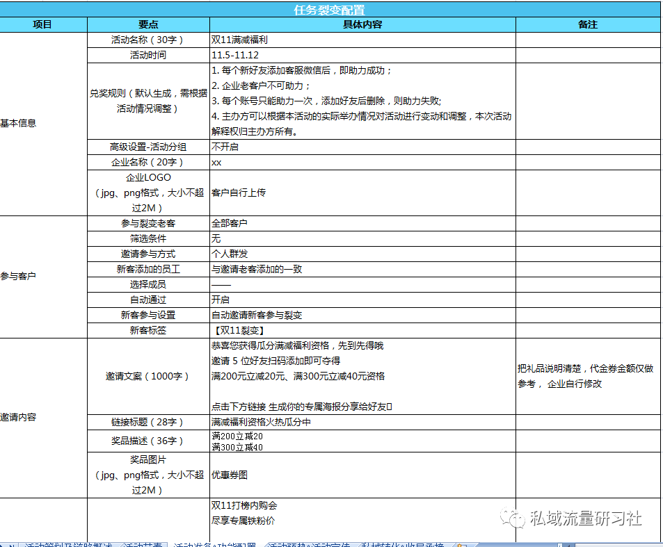This screenshot has height=547, width=663.
Task: Click the 筛选条件 cell
Action: pos(148,238)
